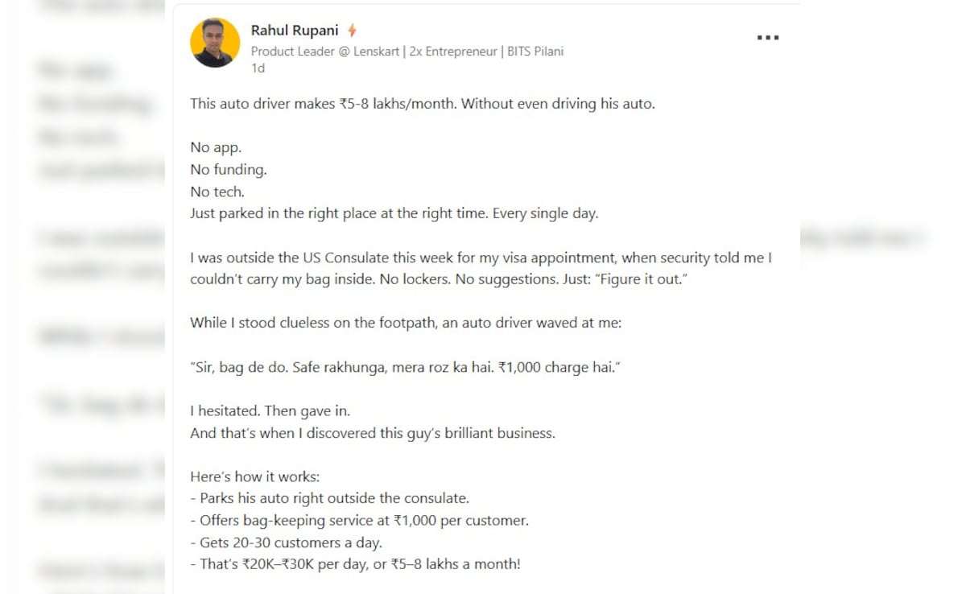
Task: Open Rahul Rupani's profile by clicking his name
Action: point(295,29)
